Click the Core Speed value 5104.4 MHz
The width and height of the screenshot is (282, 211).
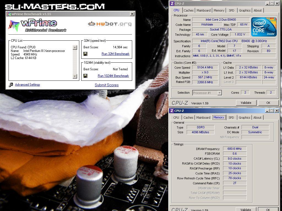(205, 68)
